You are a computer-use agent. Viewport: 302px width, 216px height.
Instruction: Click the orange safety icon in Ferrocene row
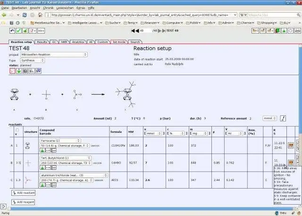(x=291, y=146)
